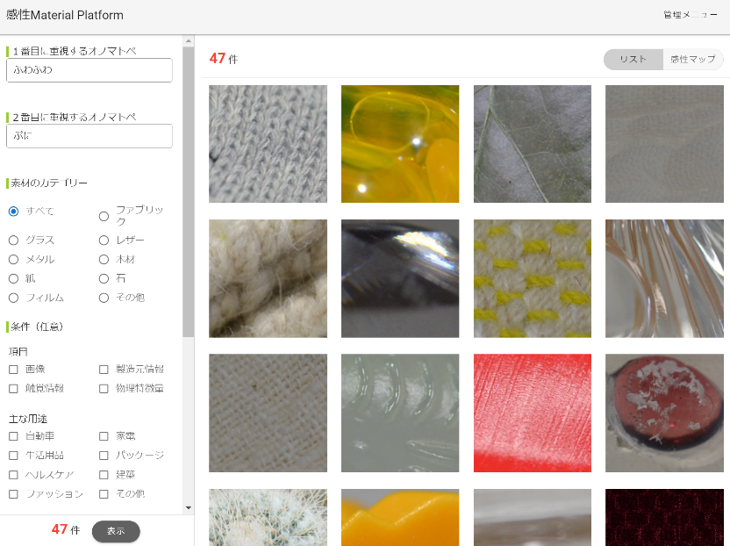Enable the 画像 condition checkbox
The image size is (730, 546).
(14, 370)
